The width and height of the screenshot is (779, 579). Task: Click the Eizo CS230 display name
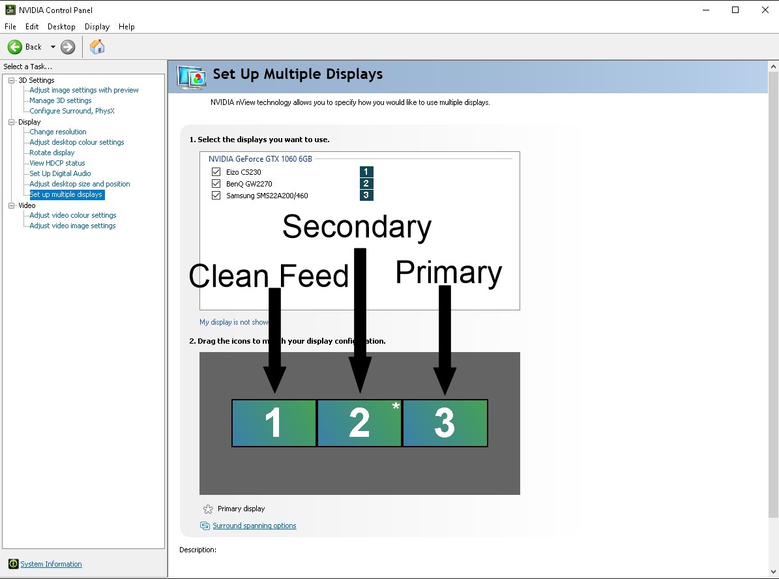[243, 172]
